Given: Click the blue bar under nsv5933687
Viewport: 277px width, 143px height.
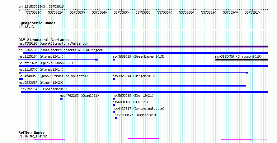Looking at the screenshot, I should (132, 86).
